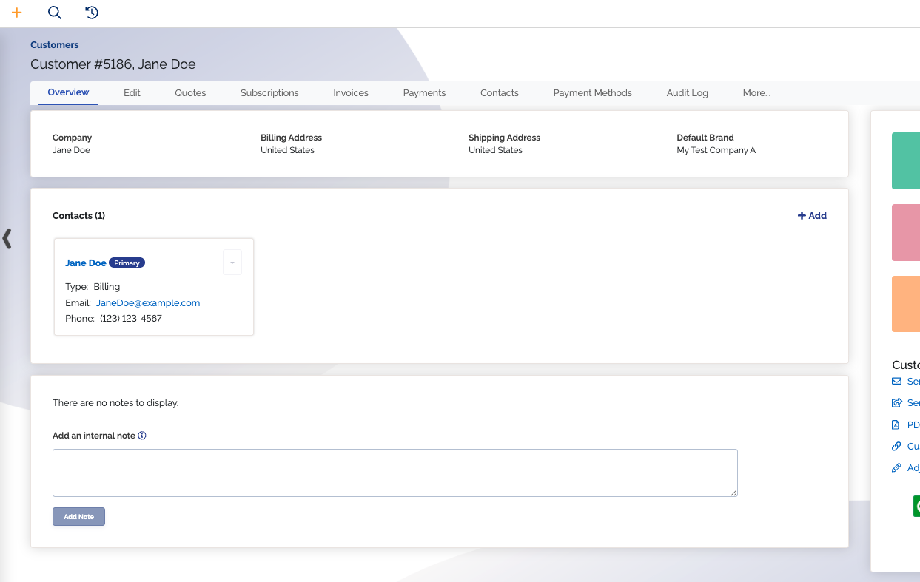Click the + Add contact link
Image resolution: width=920 pixels, height=582 pixels.
pos(812,216)
